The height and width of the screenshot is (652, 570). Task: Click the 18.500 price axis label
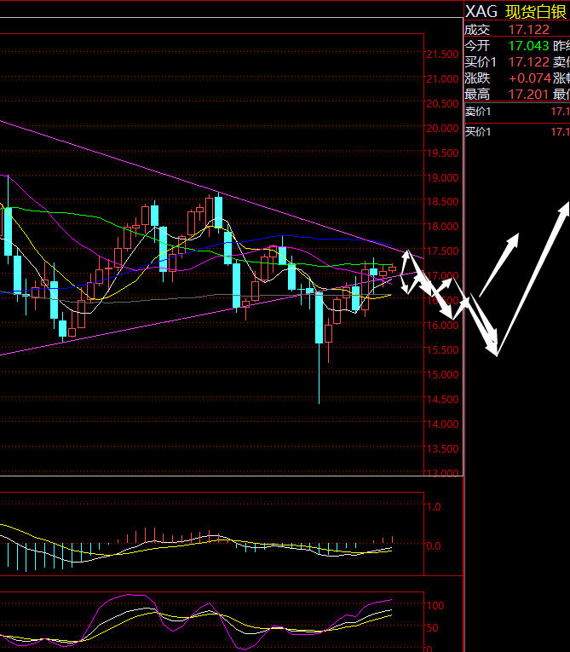tap(442, 202)
